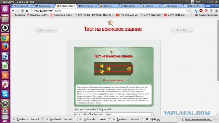This screenshot has width=219, height=123.
Task: Open the system gear indicator
Action: (216, 2)
